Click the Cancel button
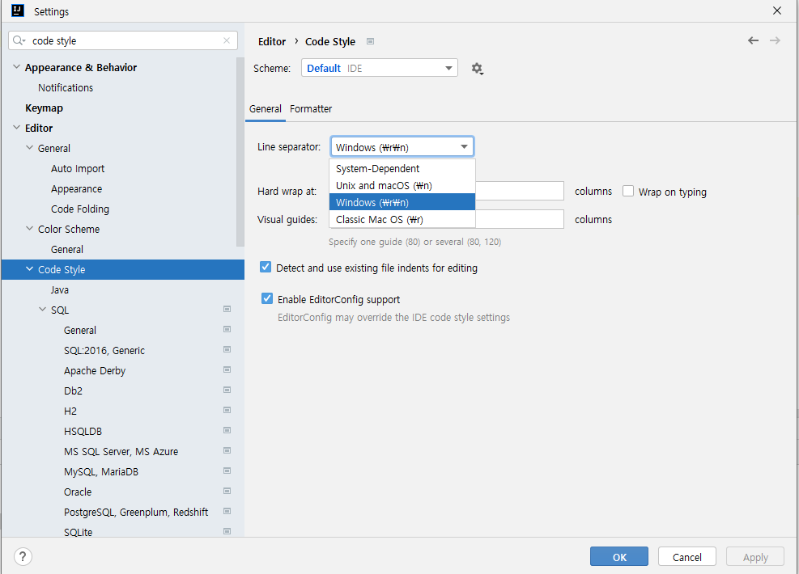Viewport: 799px width, 574px height. click(x=687, y=557)
